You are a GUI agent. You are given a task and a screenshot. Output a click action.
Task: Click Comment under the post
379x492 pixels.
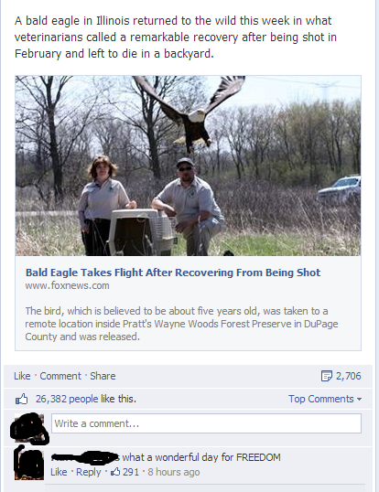pyautogui.click(x=60, y=376)
